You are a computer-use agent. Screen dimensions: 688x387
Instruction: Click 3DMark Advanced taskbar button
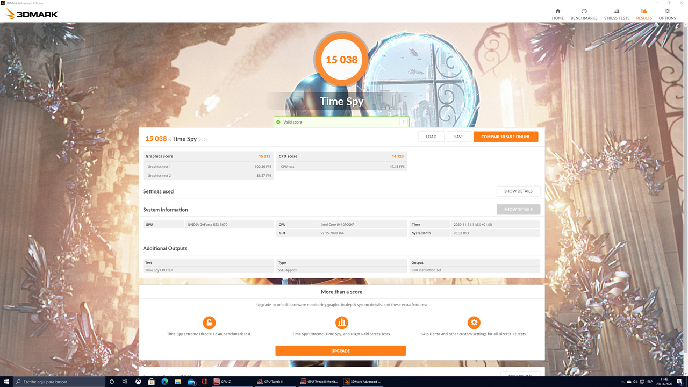[x=362, y=382]
